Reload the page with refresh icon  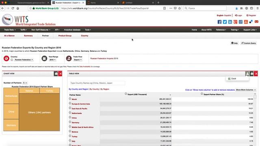(13, 8)
